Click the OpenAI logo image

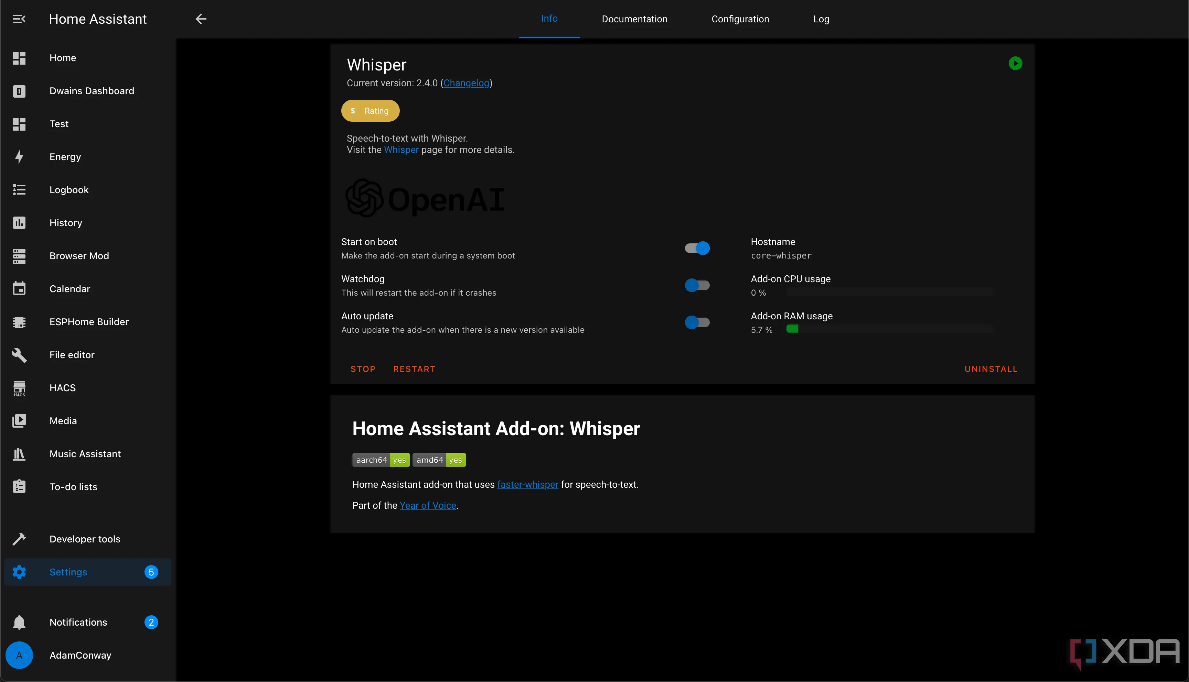[425, 199]
